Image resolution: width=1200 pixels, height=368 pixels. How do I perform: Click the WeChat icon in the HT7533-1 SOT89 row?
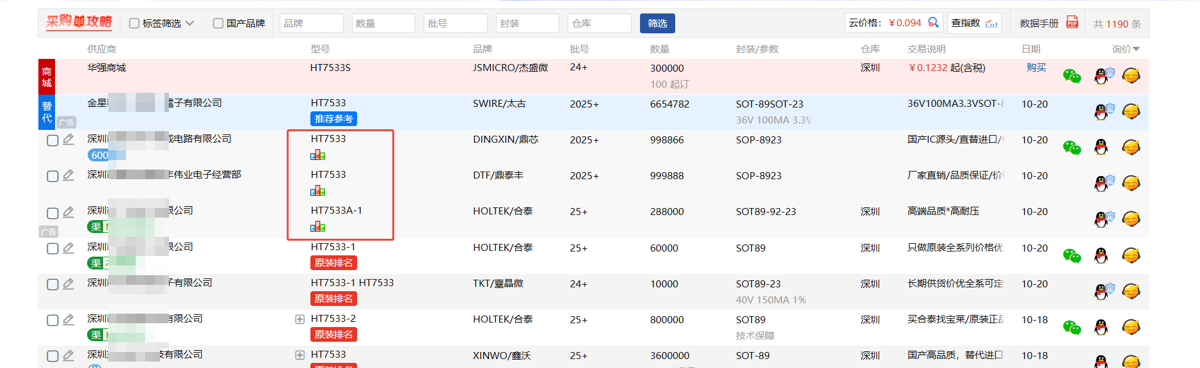[1071, 255]
